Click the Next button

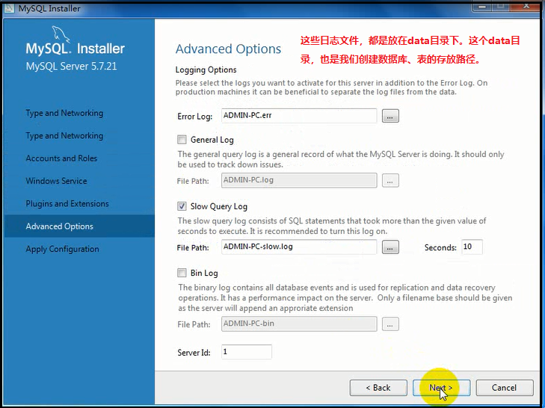coord(441,388)
